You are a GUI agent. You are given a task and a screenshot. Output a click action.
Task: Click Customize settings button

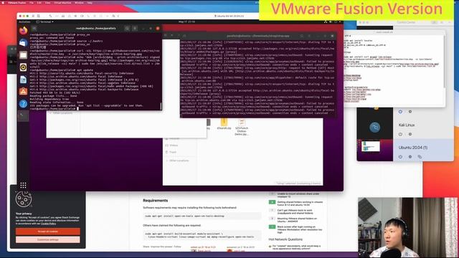click(x=48, y=239)
